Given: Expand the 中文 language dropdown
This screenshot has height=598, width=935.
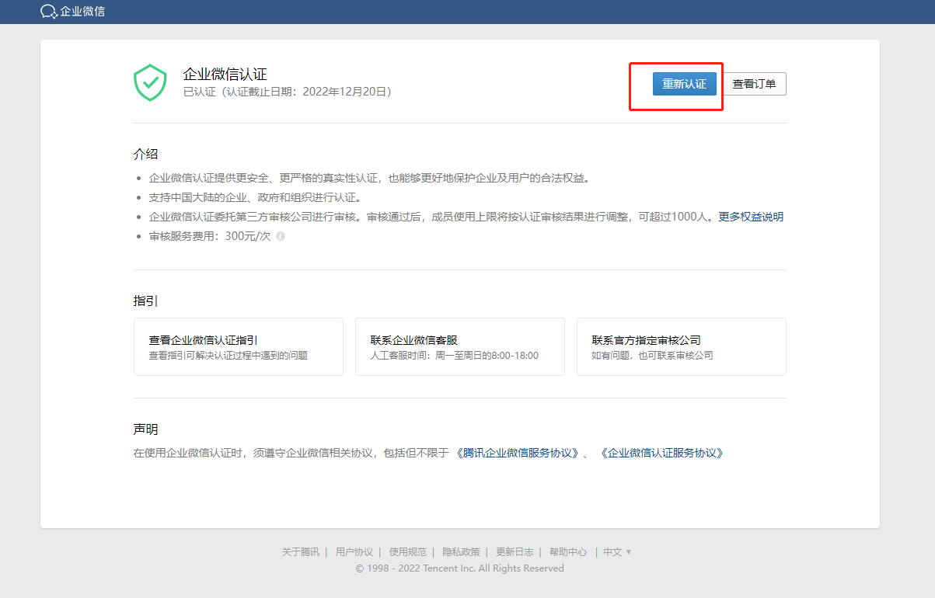Looking at the screenshot, I should (x=617, y=551).
